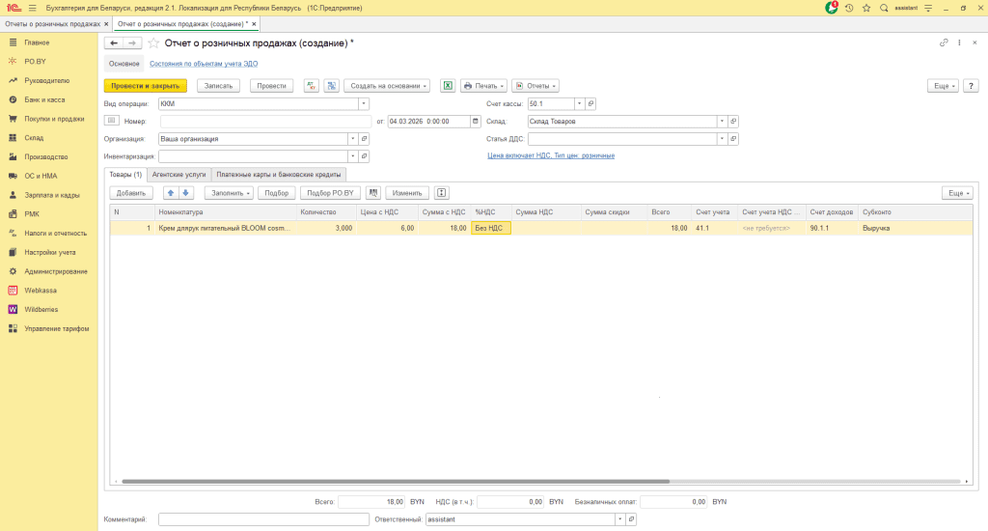This screenshot has height=531, width=988.
Task: Open Платежные карты и банковские кредиты tab
Action: click(x=278, y=175)
